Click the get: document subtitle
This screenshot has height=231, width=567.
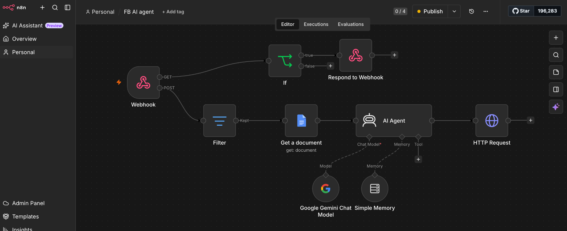301,150
